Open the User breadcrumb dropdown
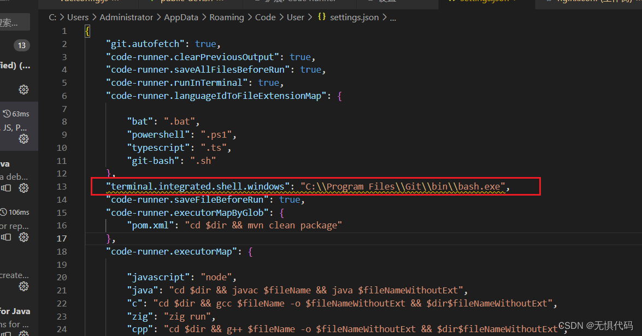The image size is (642, 336). [x=295, y=17]
